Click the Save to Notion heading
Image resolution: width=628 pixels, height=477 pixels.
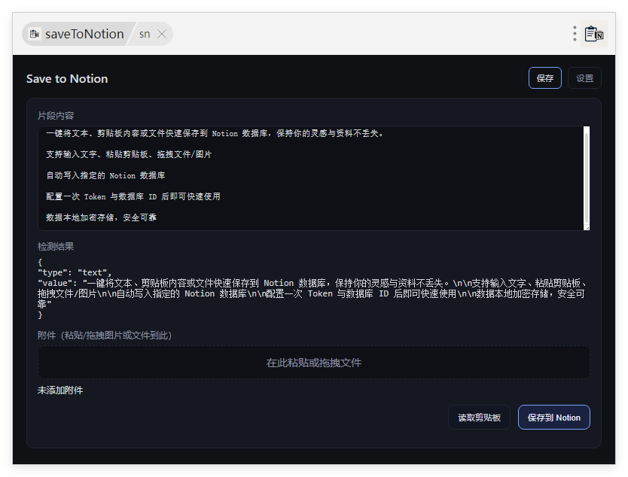(67, 79)
